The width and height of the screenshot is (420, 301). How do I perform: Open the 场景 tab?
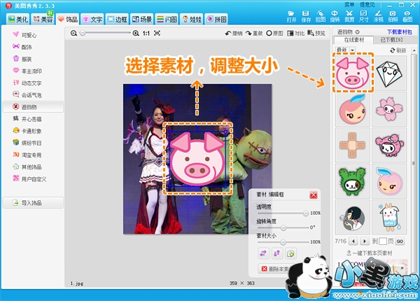142,20
